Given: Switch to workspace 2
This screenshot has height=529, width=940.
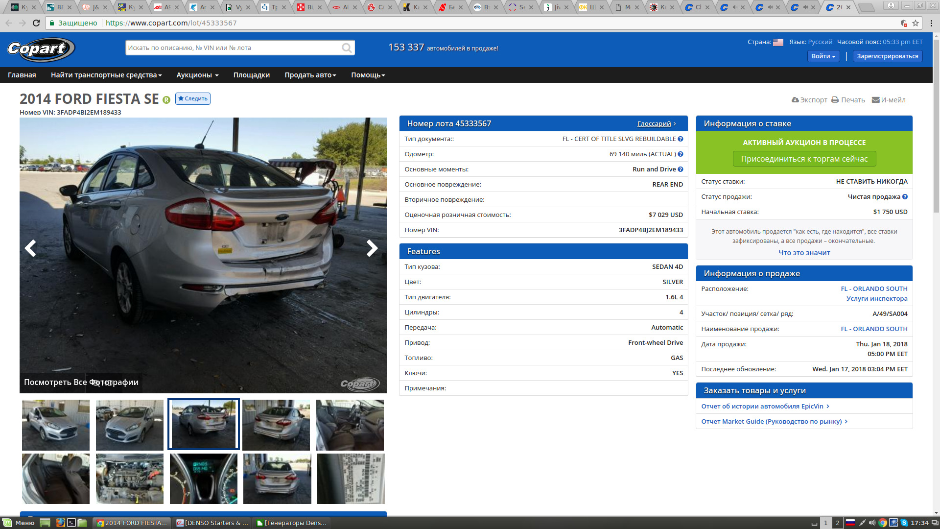Looking at the screenshot, I should [838, 523].
